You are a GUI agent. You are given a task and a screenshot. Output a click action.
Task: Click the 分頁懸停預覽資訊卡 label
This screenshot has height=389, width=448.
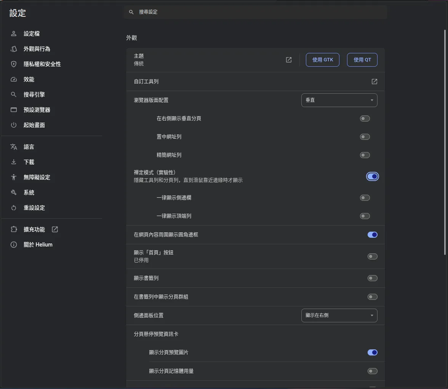coord(156,334)
